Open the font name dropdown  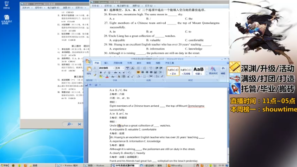pyautogui.click(x=113, y=68)
